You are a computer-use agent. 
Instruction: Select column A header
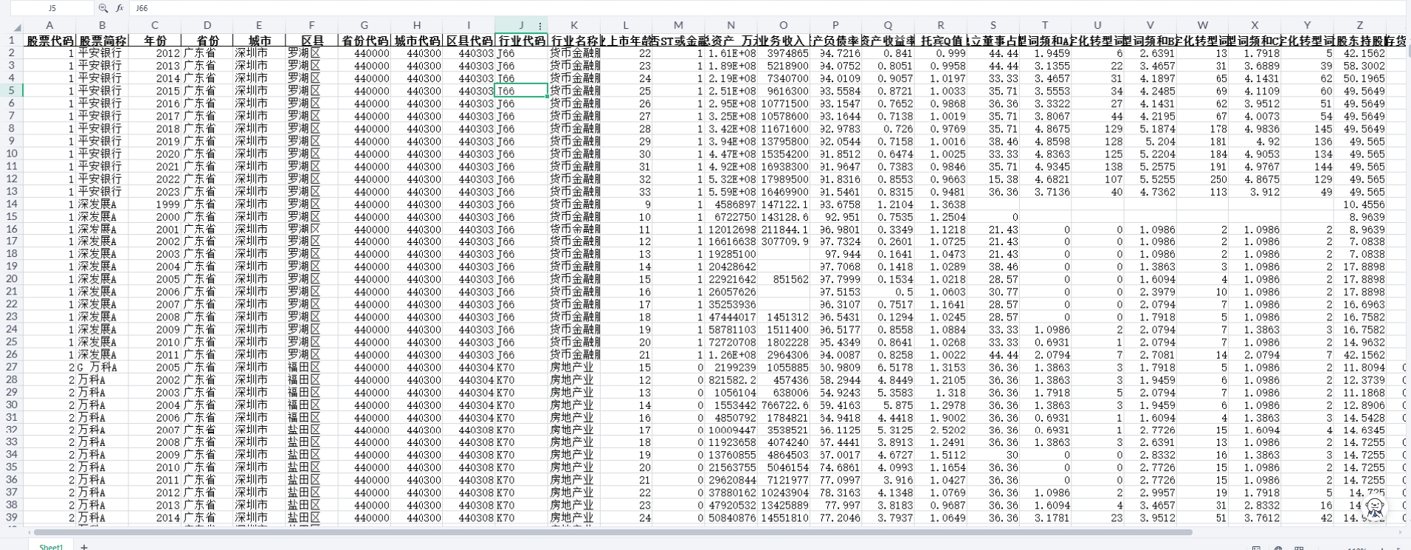pos(49,26)
